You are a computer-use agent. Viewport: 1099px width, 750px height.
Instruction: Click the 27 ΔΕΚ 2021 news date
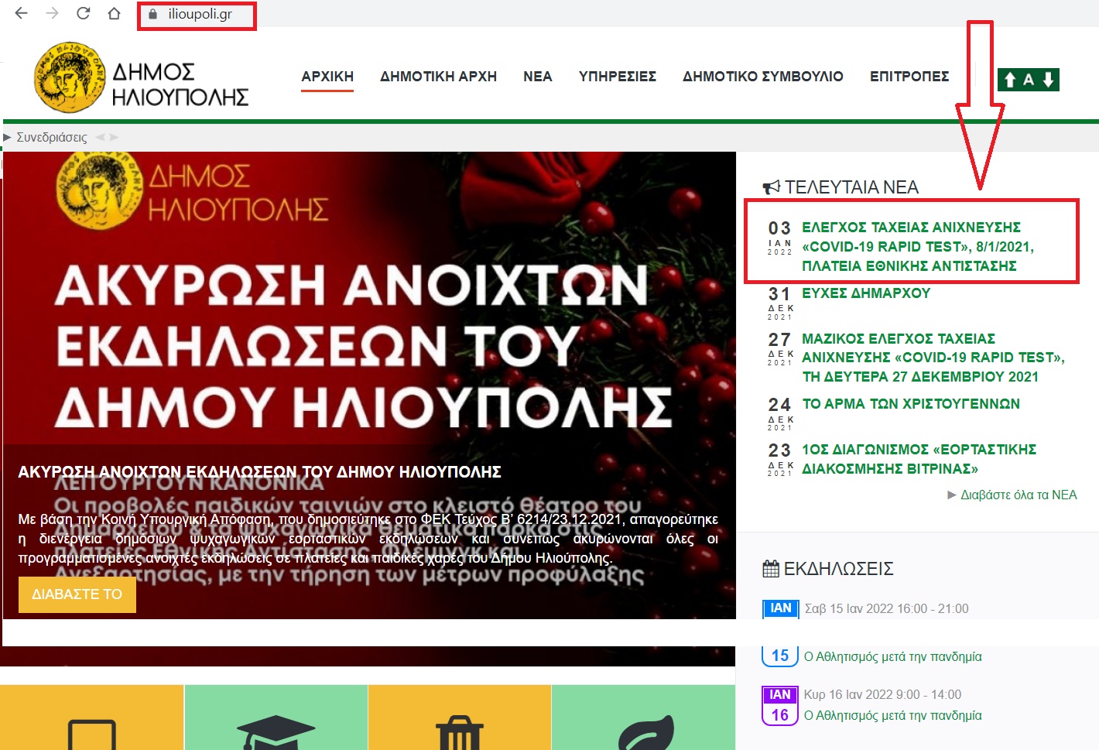779,348
